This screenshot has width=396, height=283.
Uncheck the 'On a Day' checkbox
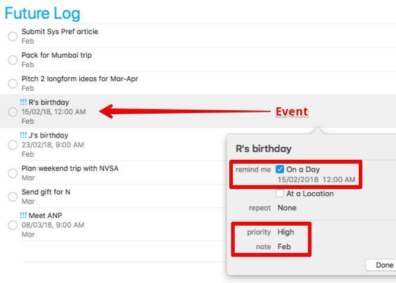coord(280,169)
